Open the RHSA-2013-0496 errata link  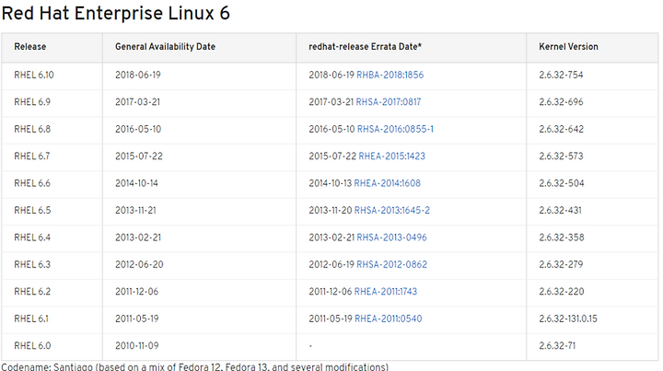[x=391, y=237]
